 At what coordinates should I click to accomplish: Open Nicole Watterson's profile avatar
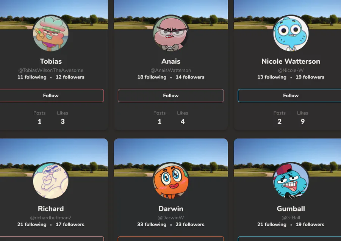(x=291, y=33)
